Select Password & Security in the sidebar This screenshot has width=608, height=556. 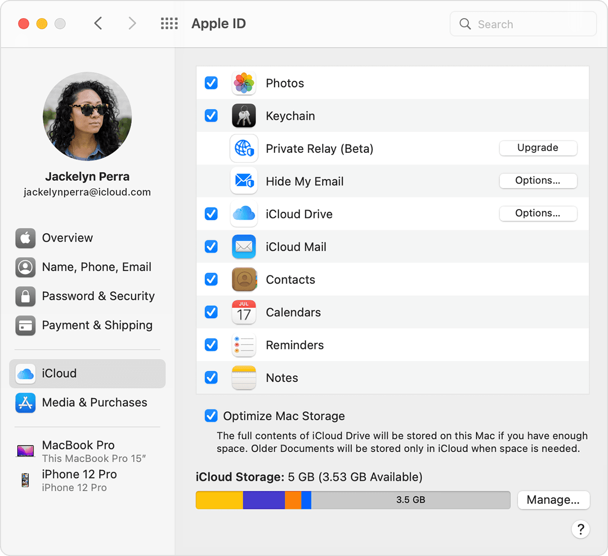point(98,296)
